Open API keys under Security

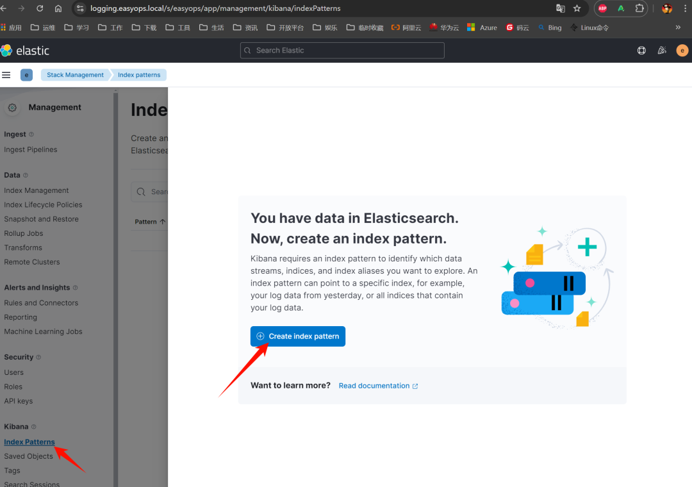point(19,401)
